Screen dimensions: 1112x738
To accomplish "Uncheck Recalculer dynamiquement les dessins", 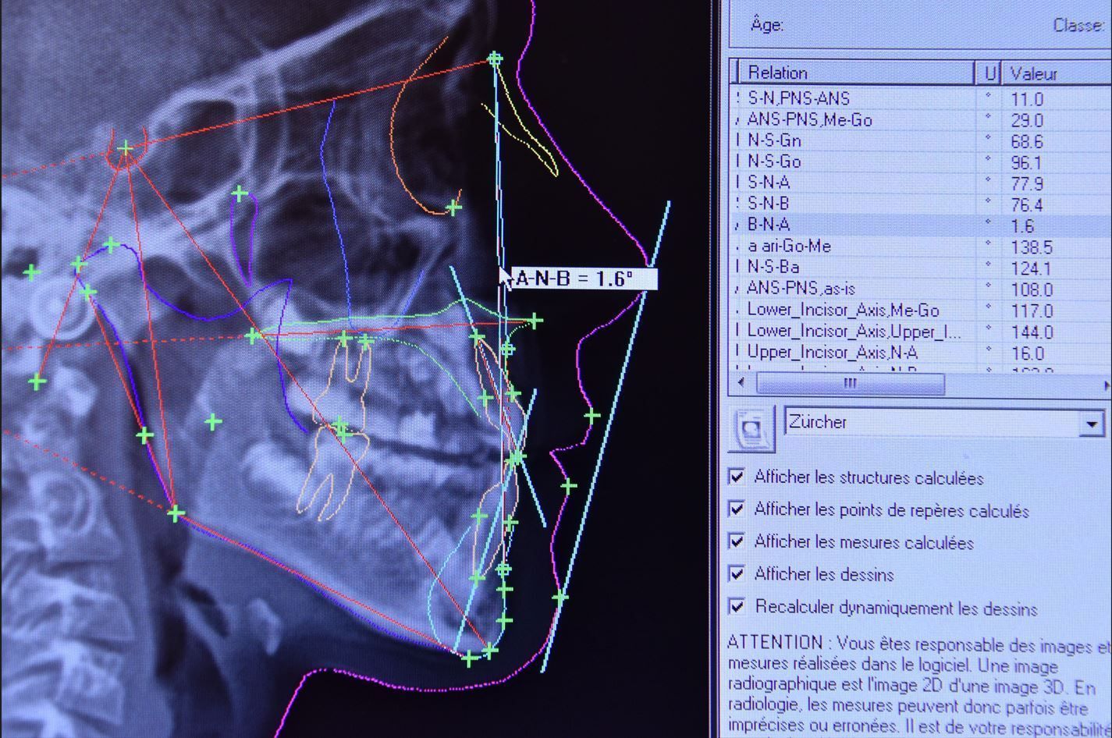I will pyautogui.click(x=736, y=606).
